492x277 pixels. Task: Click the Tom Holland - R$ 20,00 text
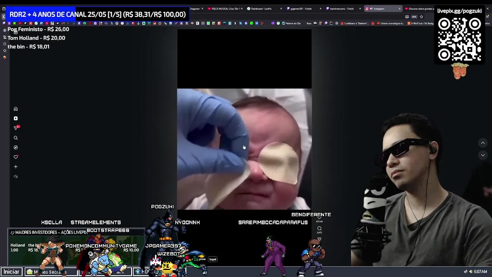pyautogui.click(x=37, y=38)
